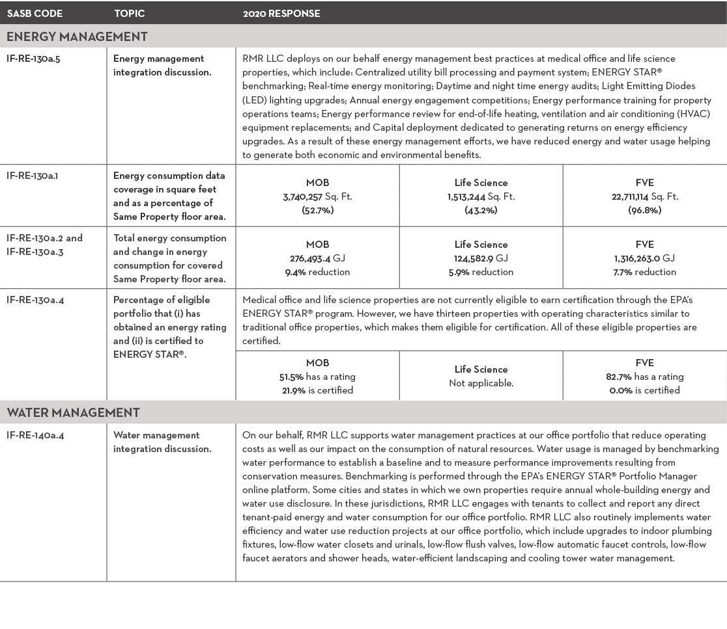Collapse the WATER MANAGEMENT section header

click(74, 412)
